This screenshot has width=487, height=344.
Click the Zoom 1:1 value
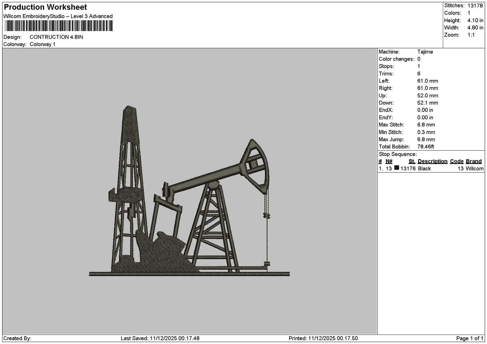click(471, 35)
